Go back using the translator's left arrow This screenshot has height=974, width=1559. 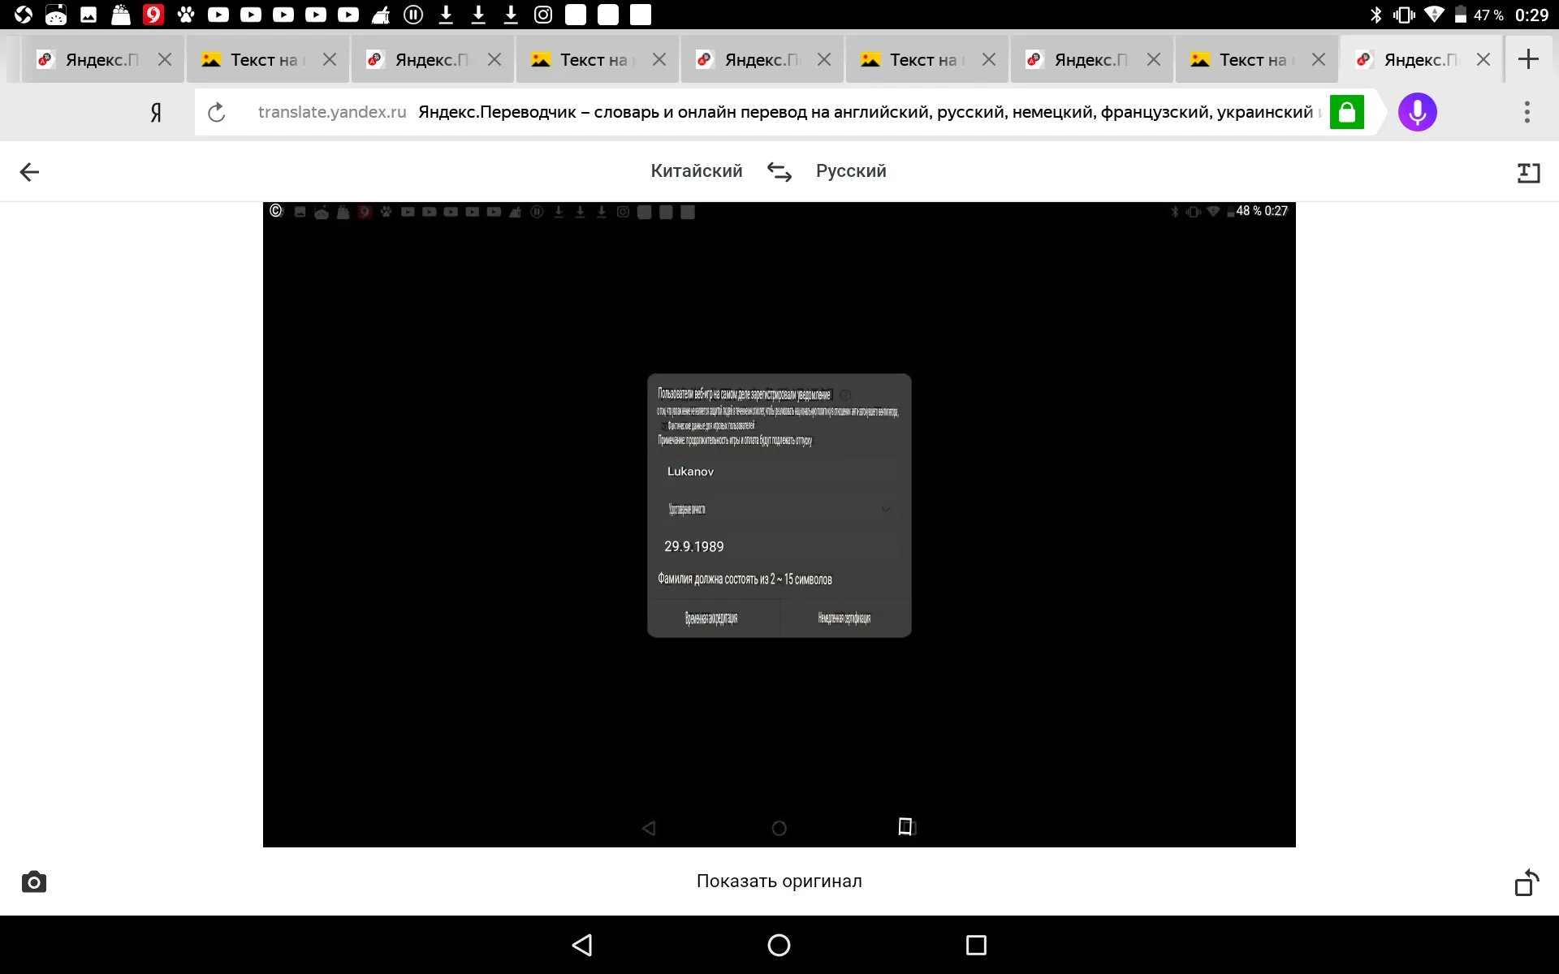coord(29,171)
